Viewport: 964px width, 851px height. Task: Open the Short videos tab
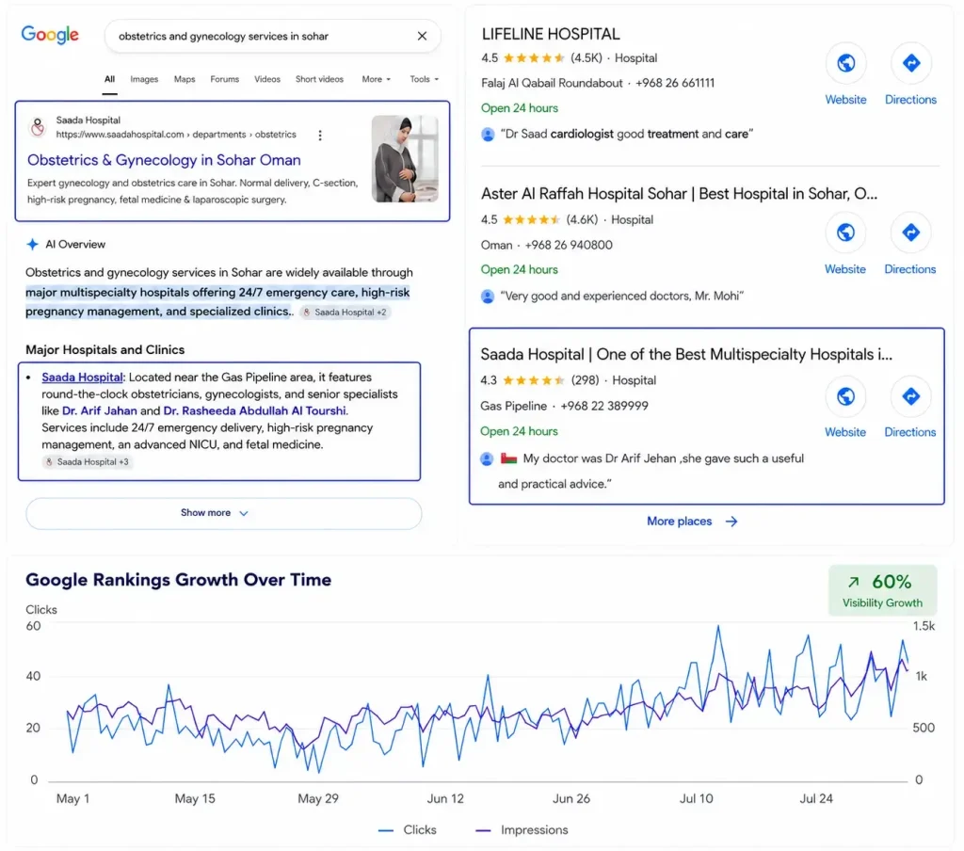pyautogui.click(x=319, y=79)
